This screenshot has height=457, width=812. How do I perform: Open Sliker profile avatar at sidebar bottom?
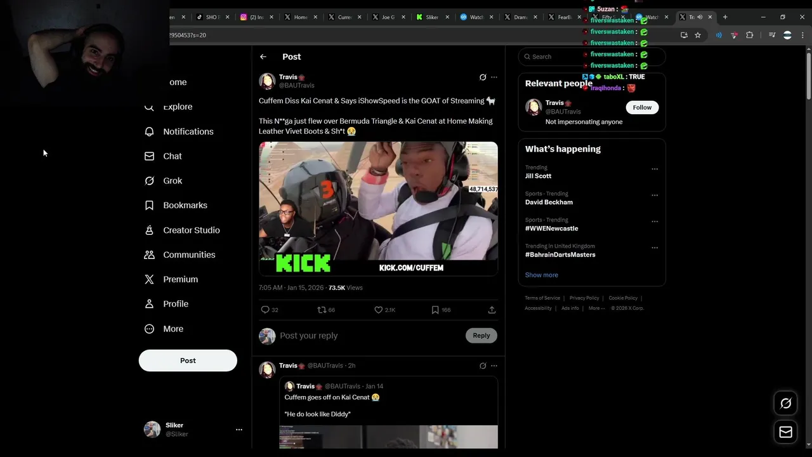pyautogui.click(x=152, y=430)
